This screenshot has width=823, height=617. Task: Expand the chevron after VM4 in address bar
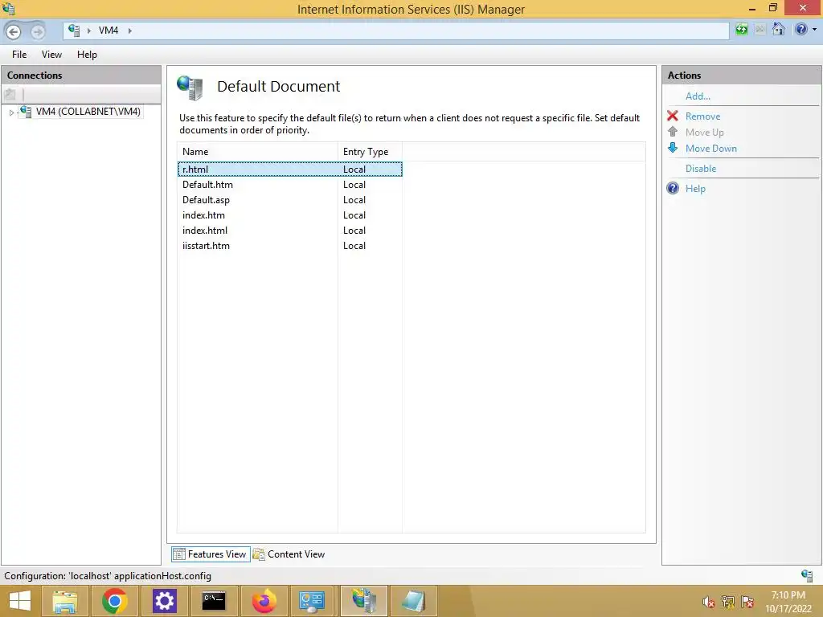129,31
